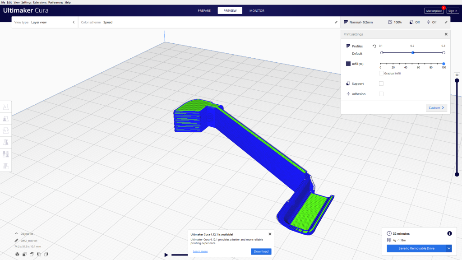462x260 pixels.
Task: Click the filament spool icon by 4g
Action: (x=389, y=240)
